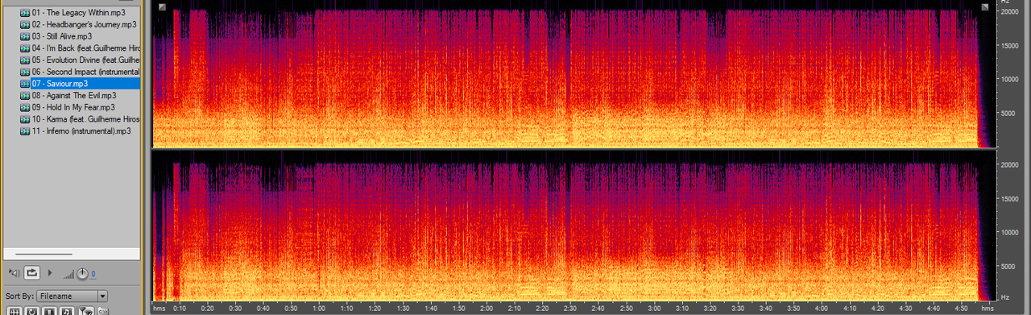Toggle the full file paths folder icon

103,310
